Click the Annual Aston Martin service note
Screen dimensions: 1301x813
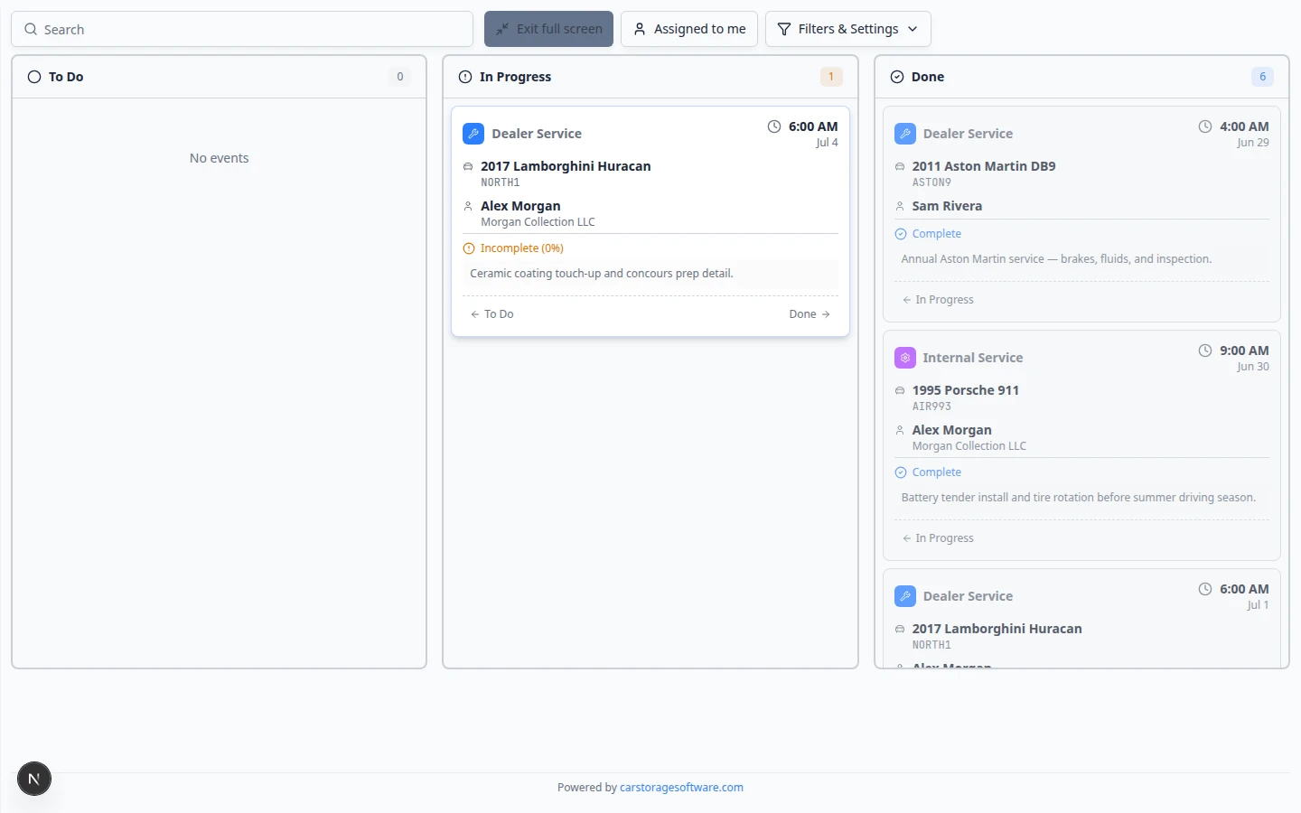coord(1056,259)
